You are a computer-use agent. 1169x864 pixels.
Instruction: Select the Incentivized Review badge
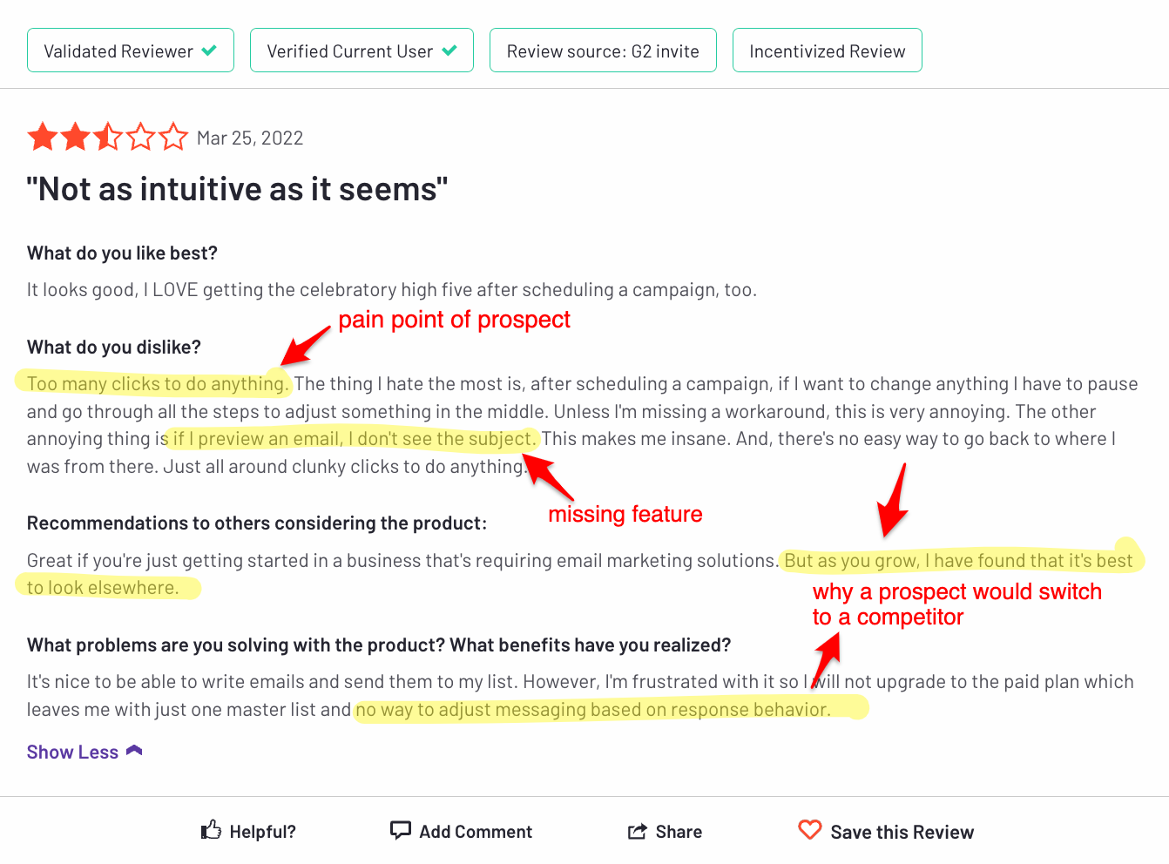(x=828, y=51)
